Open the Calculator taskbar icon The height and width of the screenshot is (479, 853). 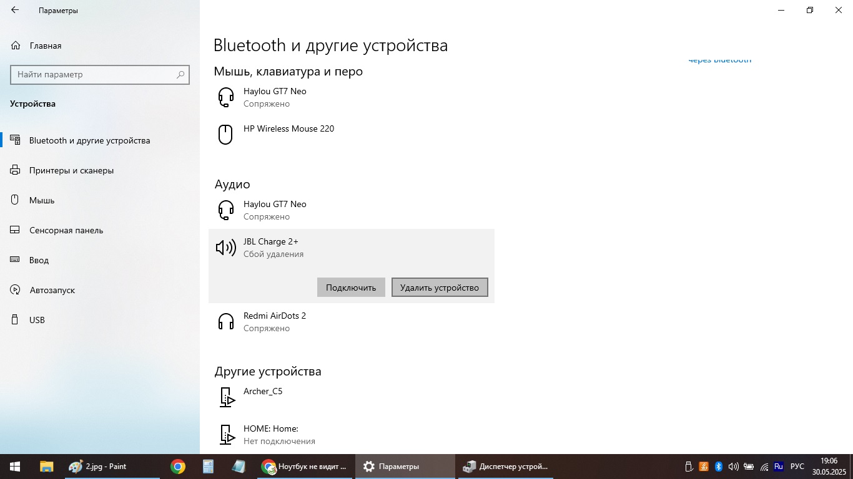[x=208, y=466]
